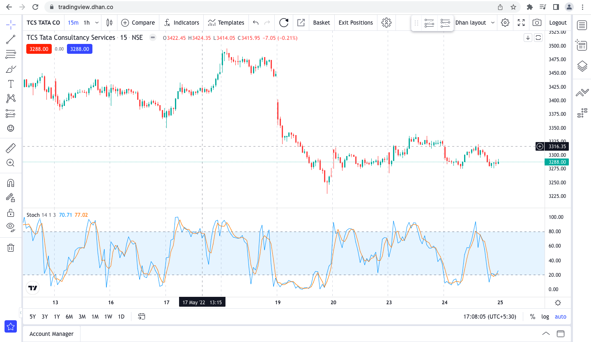
Task: Select the trend line drawing tool
Action: point(11,39)
